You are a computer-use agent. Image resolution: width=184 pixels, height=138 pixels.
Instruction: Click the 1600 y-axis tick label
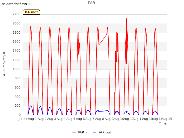point(17,42)
